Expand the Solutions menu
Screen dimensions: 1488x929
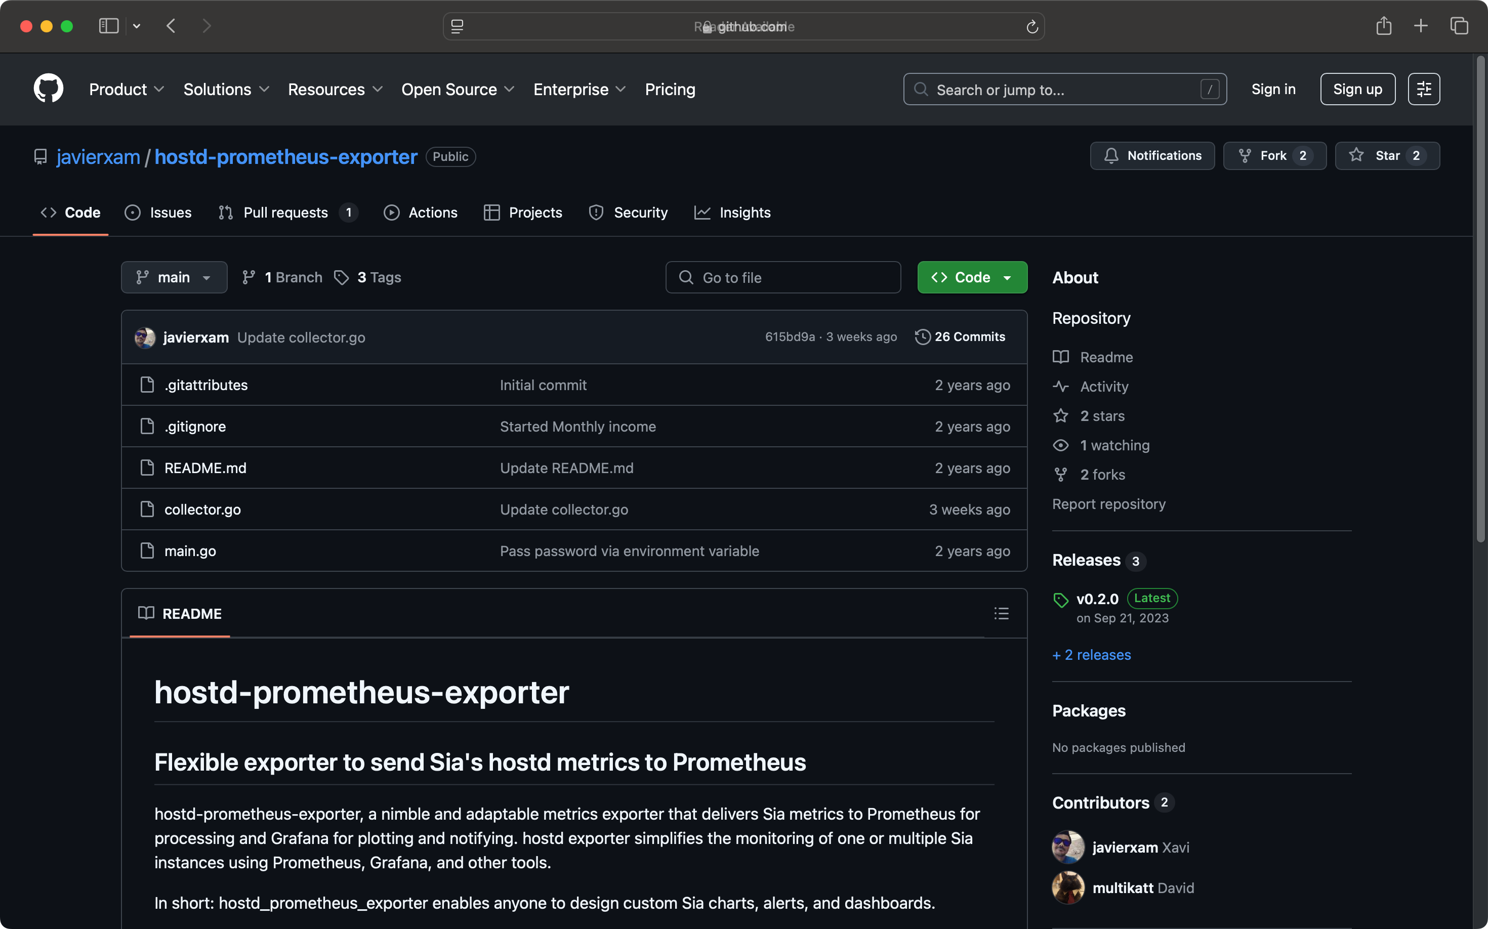pyautogui.click(x=226, y=89)
